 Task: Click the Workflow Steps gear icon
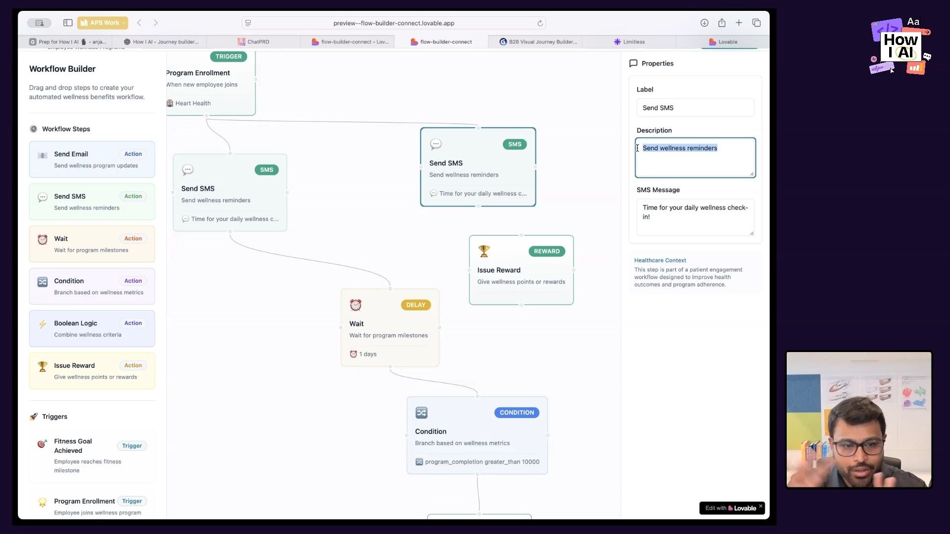click(x=33, y=129)
